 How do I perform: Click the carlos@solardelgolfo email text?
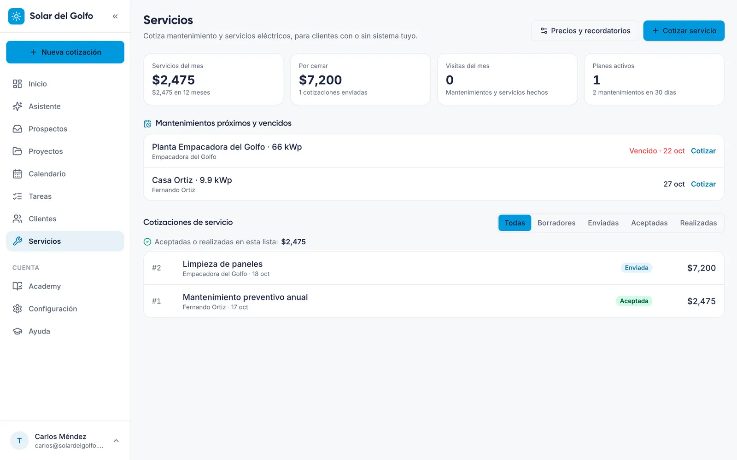[69, 446]
